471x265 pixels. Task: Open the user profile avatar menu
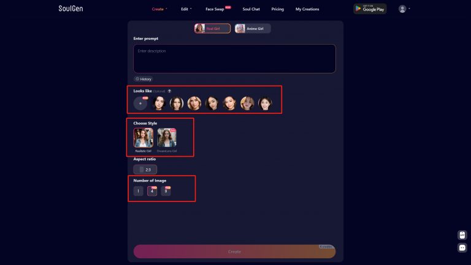point(402,9)
